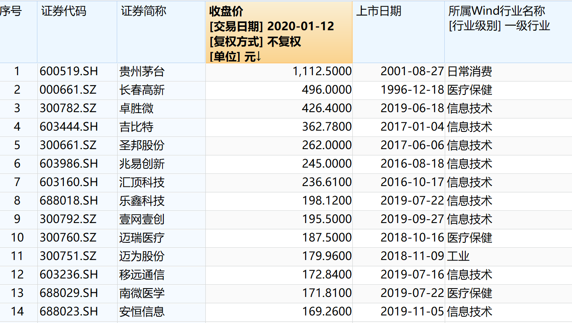Click stock name 贵州茅台
The height and width of the screenshot is (323, 572).
(142, 71)
